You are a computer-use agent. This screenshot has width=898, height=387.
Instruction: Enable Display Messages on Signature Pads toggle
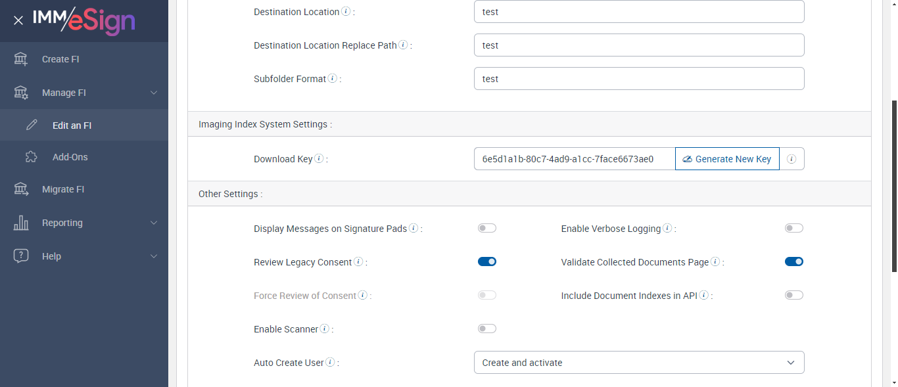[486, 229]
